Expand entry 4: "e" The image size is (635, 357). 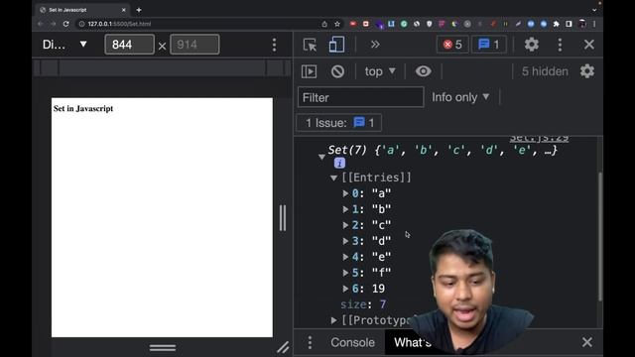345,257
